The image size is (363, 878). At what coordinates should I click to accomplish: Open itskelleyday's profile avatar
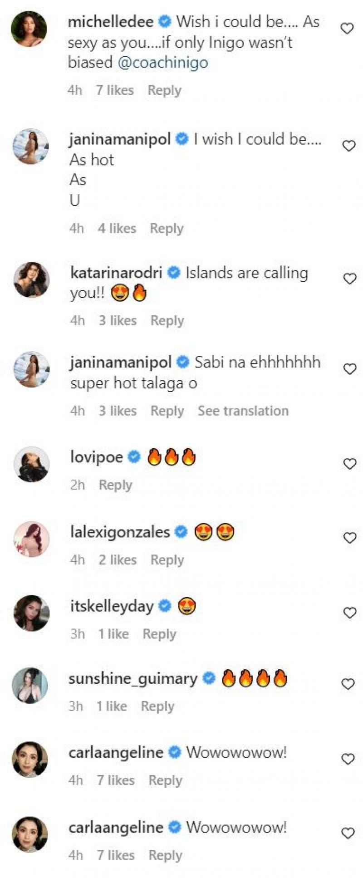(x=31, y=613)
